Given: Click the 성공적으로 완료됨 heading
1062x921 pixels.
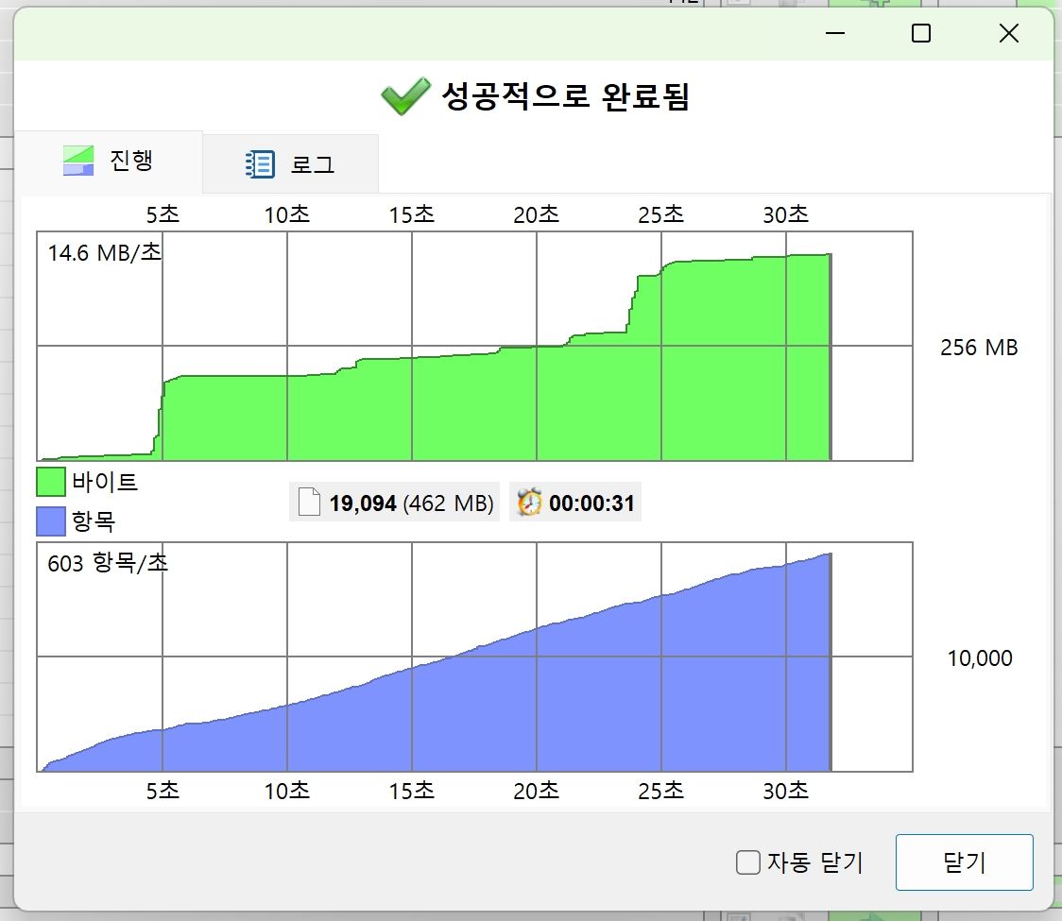Looking at the screenshot, I should point(566,95).
